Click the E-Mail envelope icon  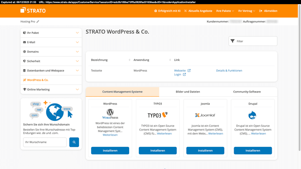pos(24,42)
